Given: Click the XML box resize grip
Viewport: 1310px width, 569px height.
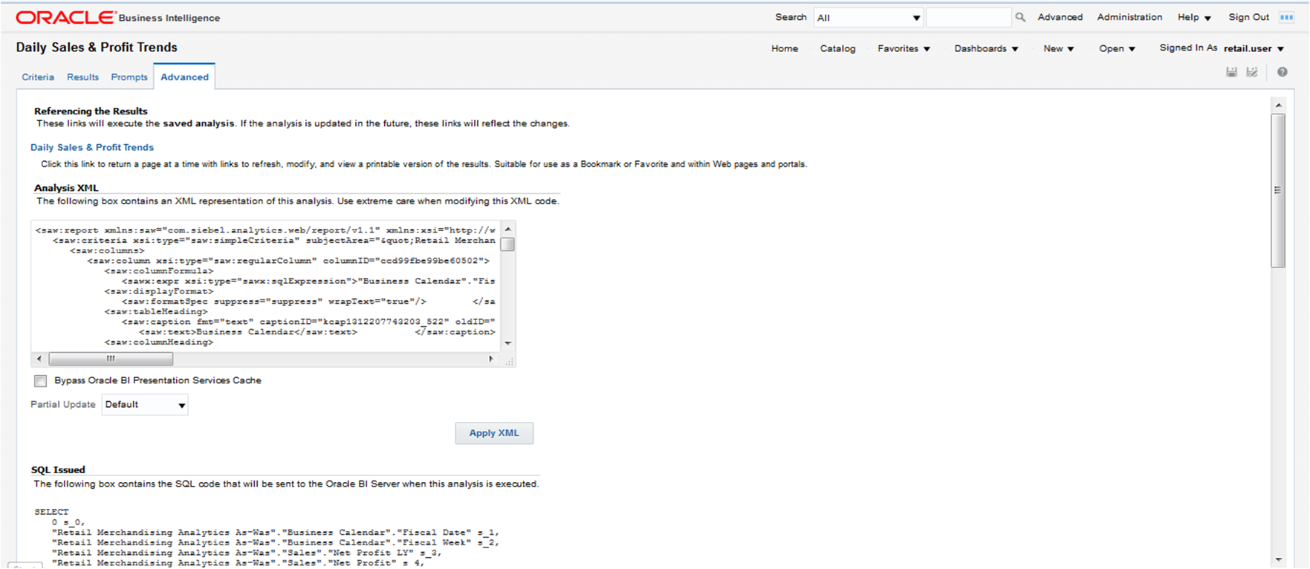Looking at the screenshot, I should pos(509,362).
